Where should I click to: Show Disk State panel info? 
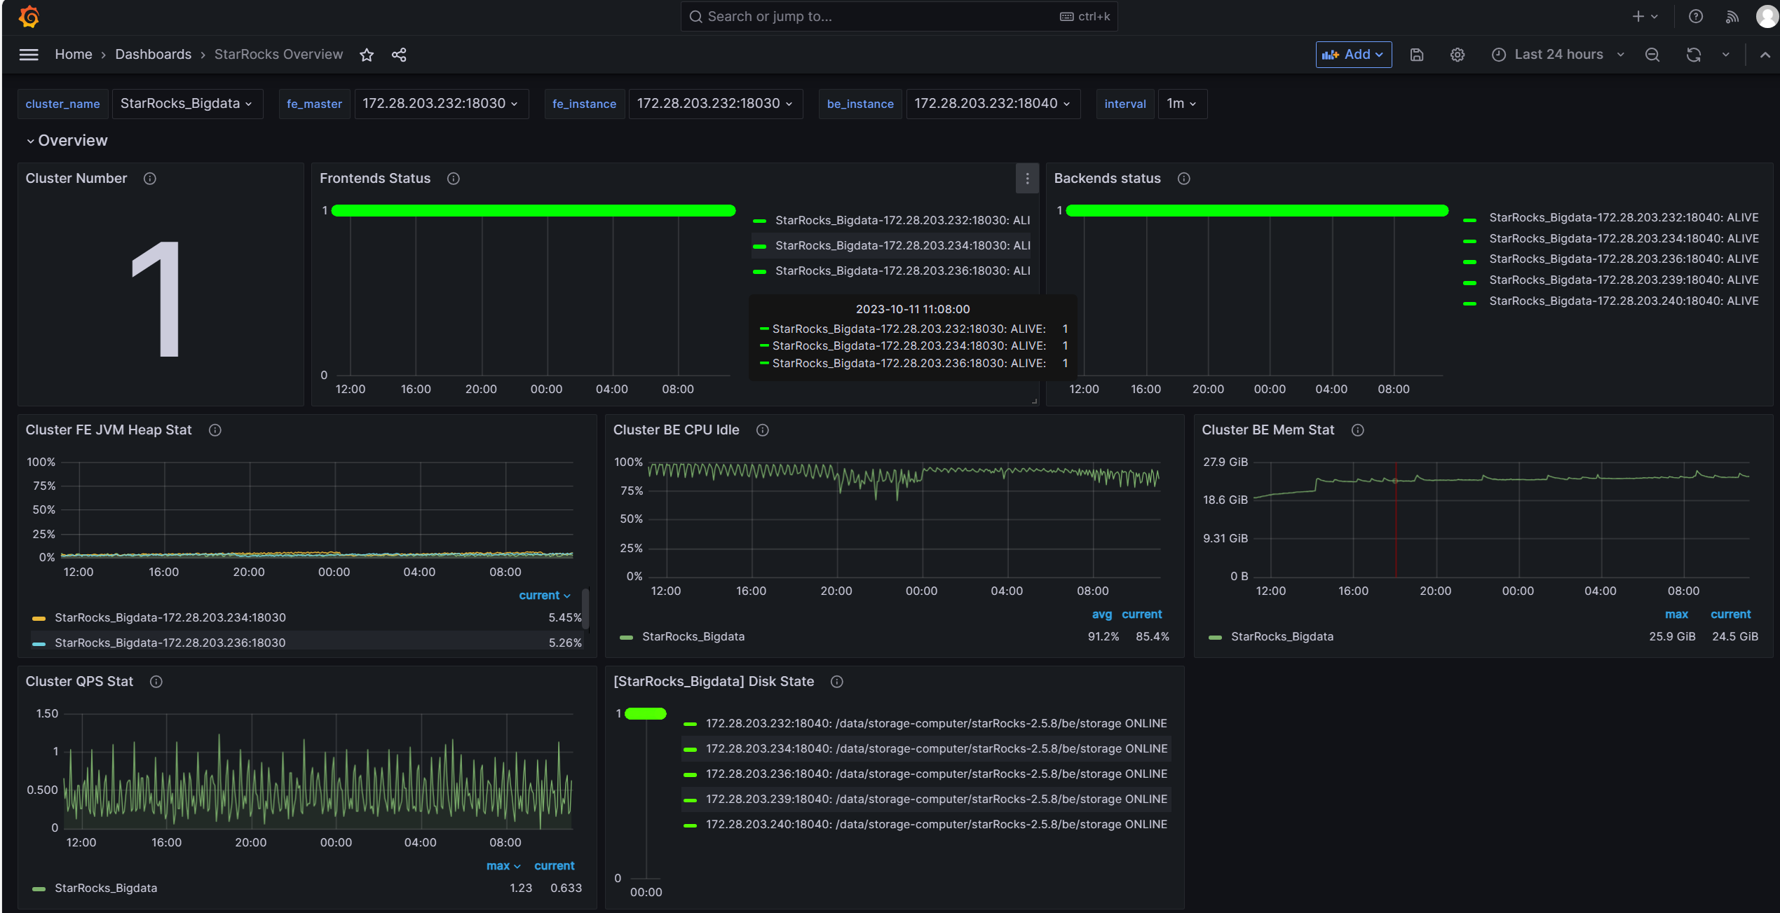(837, 682)
